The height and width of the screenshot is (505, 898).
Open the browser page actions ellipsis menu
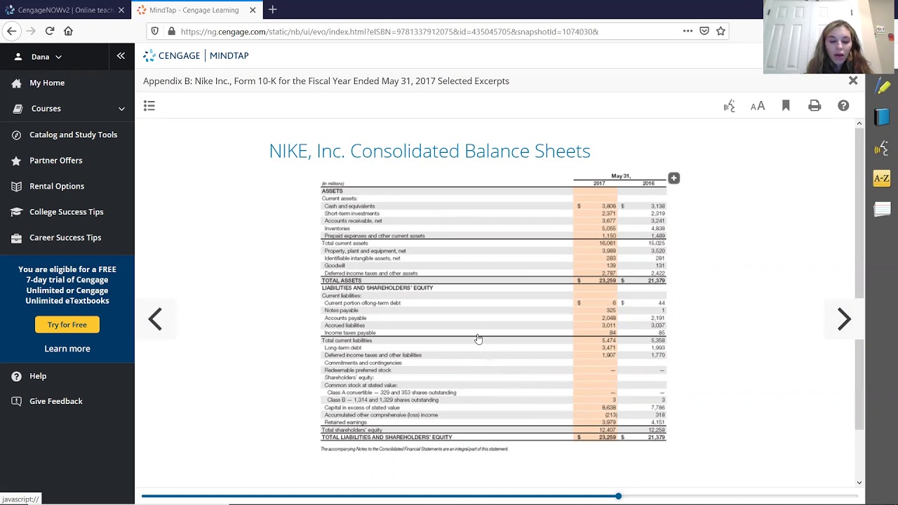688,31
